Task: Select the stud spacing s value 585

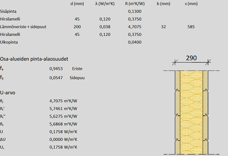Action: tap(191, 27)
